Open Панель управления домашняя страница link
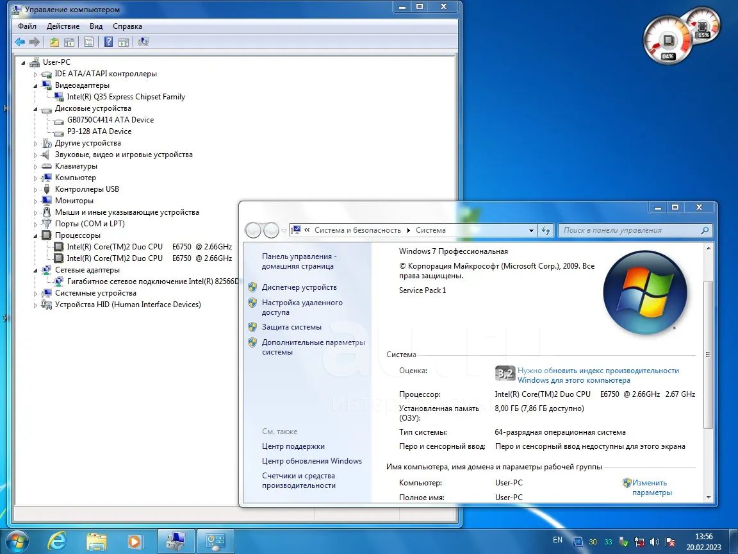Viewport: 738px width, 554px height. tap(299, 262)
